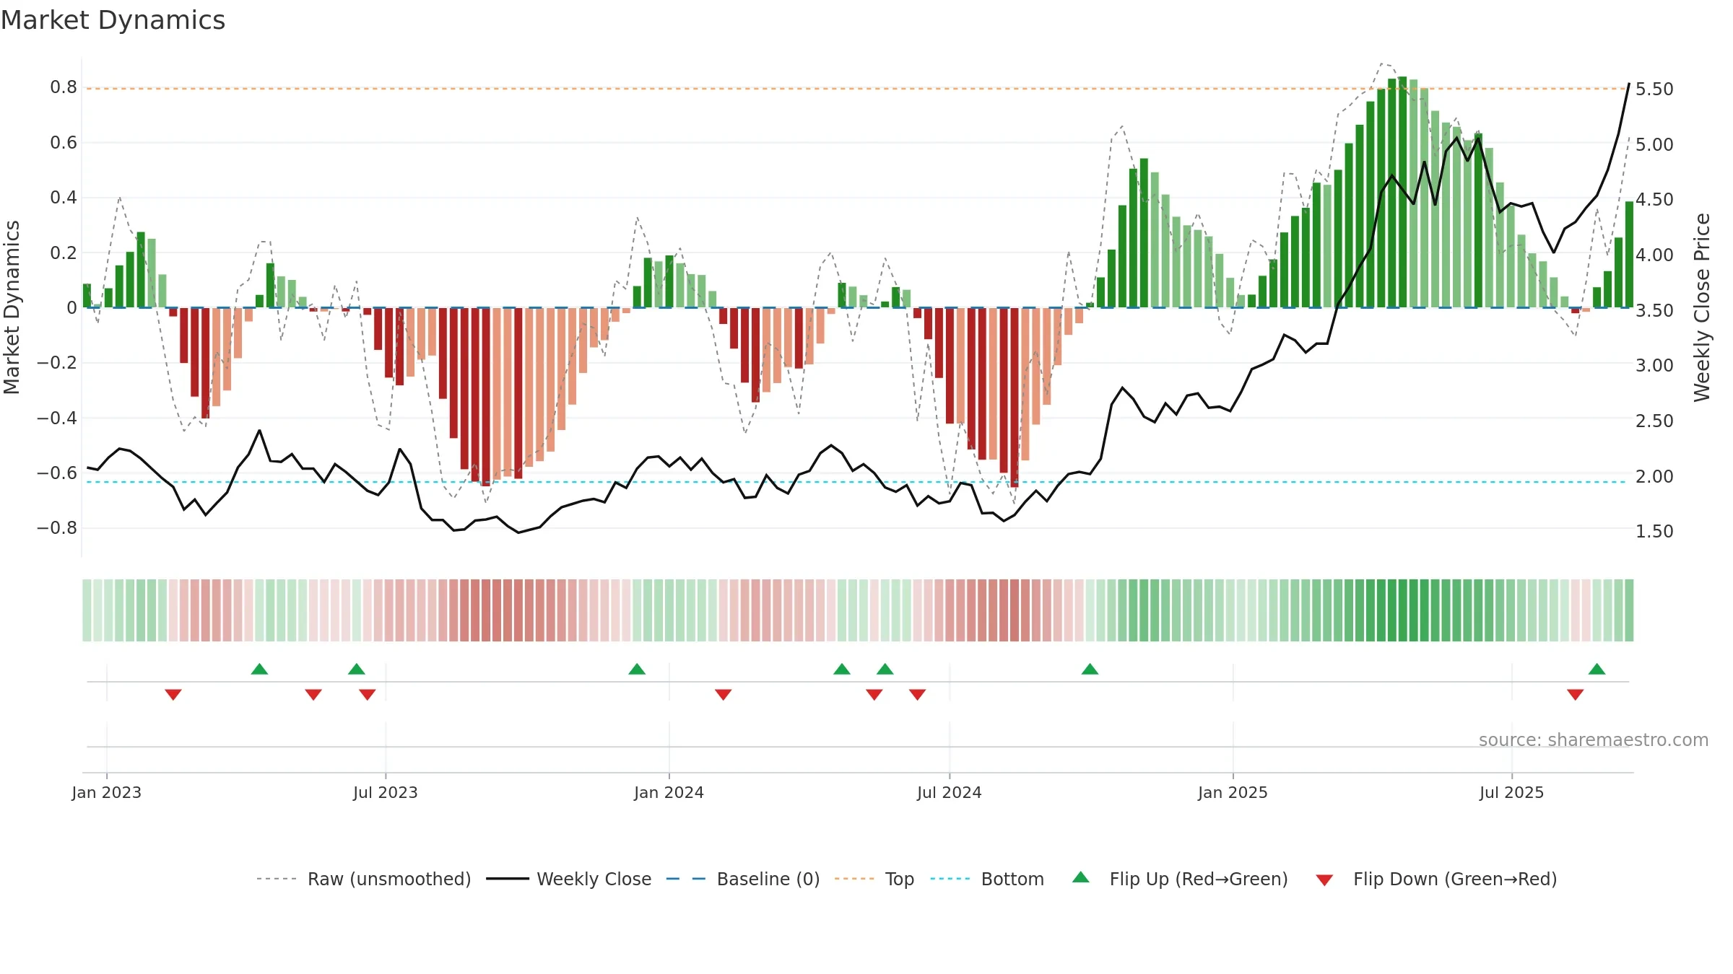Click the red Flip Down triangle in the legend

point(1324,880)
